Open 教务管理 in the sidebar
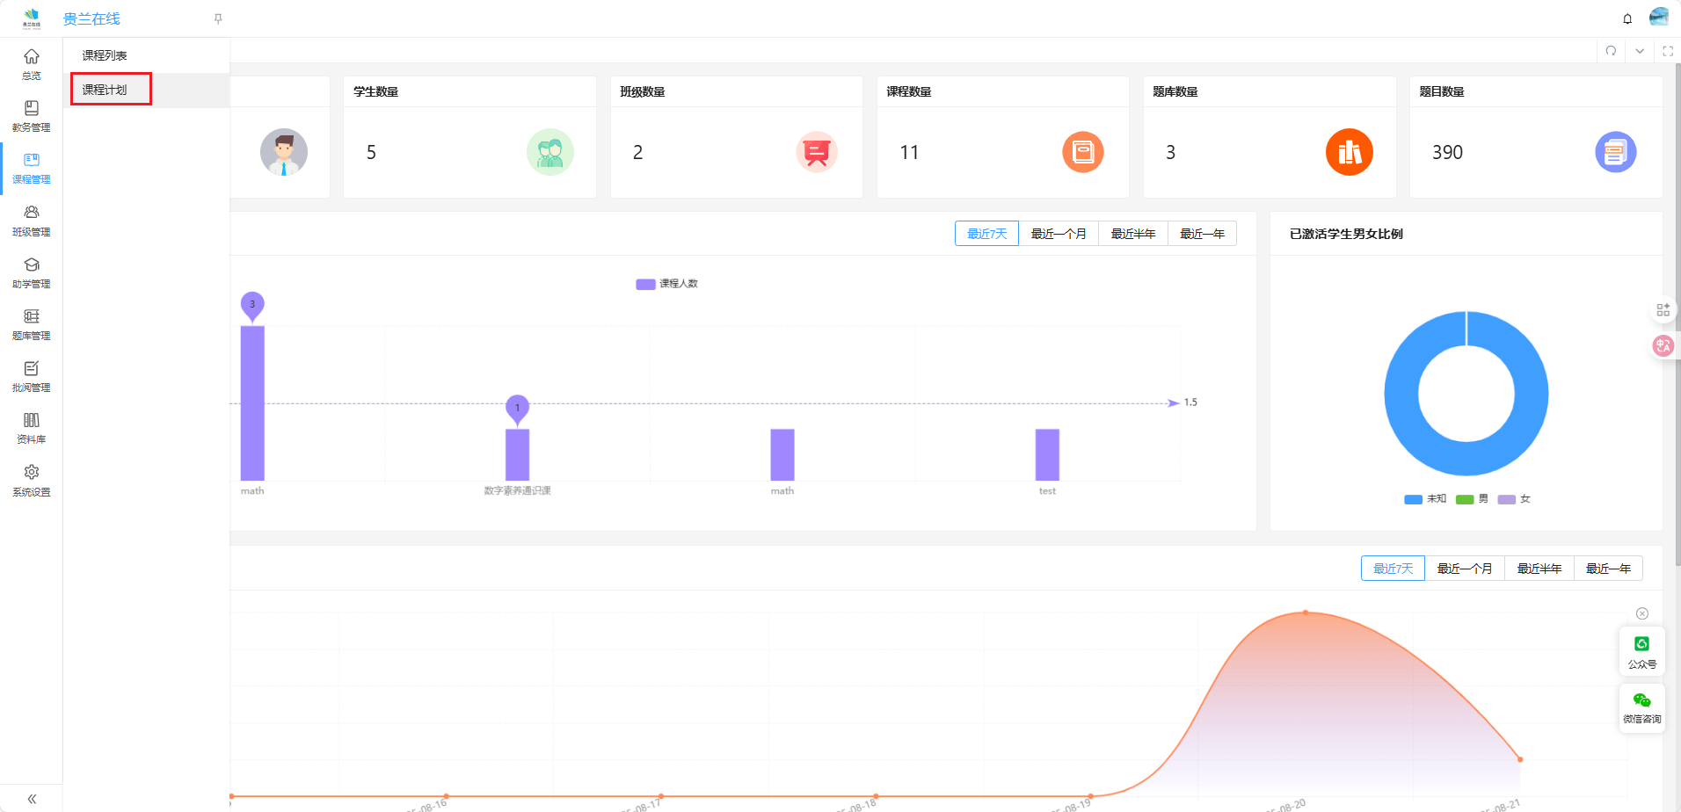Image resolution: width=1681 pixels, height=812 pixels. click(x=32, y=116)
